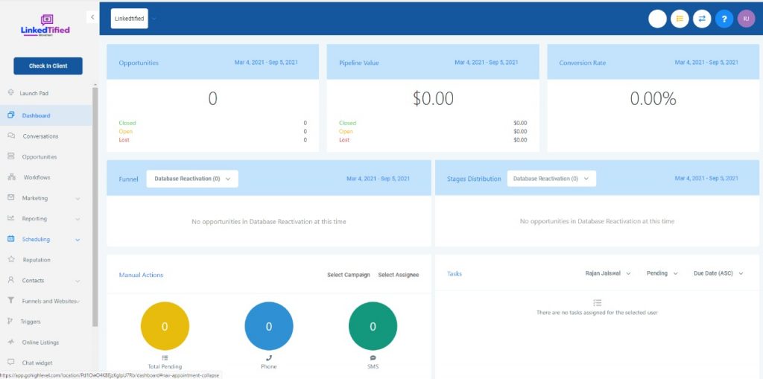Screen dimensions: 763x379
Task: Change Pipeline Value card date range
Action: (x=486, y=63)
